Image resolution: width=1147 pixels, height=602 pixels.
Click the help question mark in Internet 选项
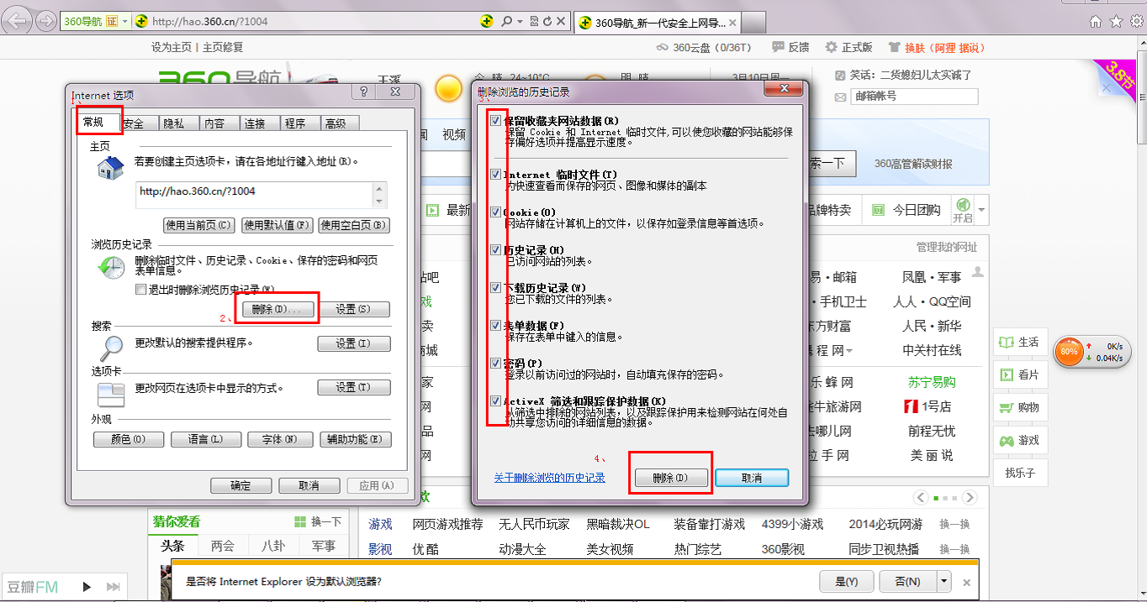point(364,92)
